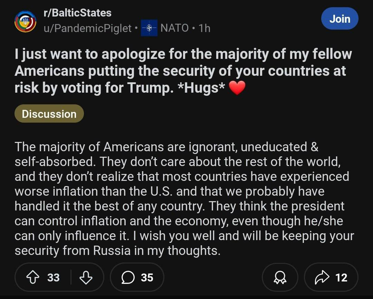Image resolution: width=373 pixels, height=299 pixels.
Task: Open the r/BalticStates subreddit link
Action: pos(77,13)
